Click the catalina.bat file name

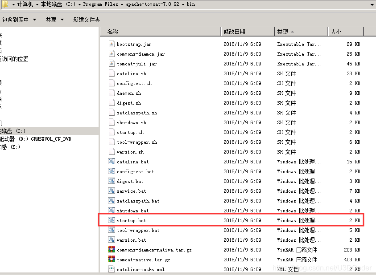[x=132, y=162]
